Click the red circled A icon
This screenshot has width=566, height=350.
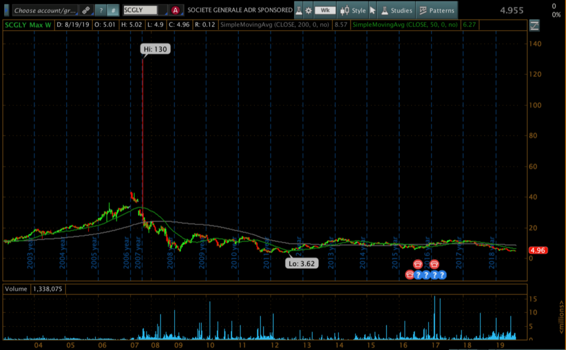click(x=175, y=10)
